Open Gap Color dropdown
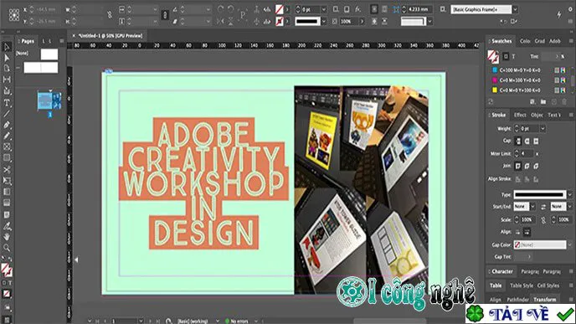 coord(570,244)
